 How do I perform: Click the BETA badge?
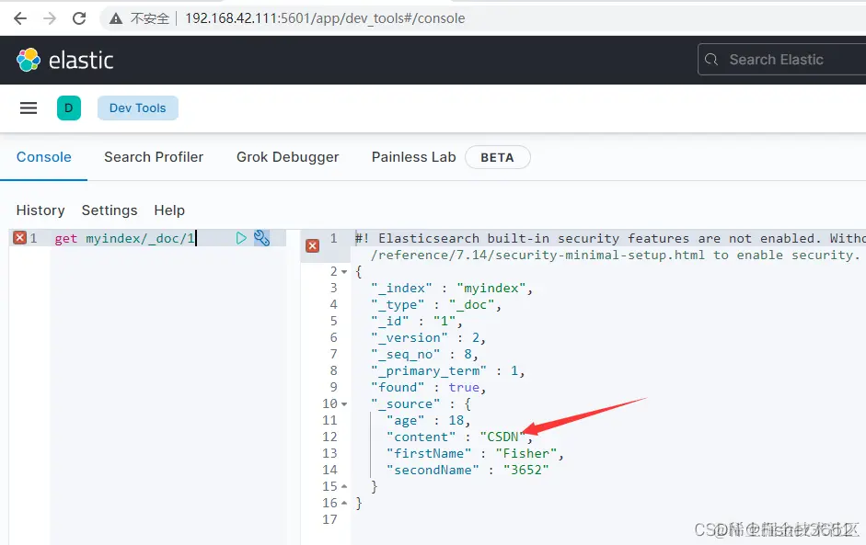coord(498,158)
